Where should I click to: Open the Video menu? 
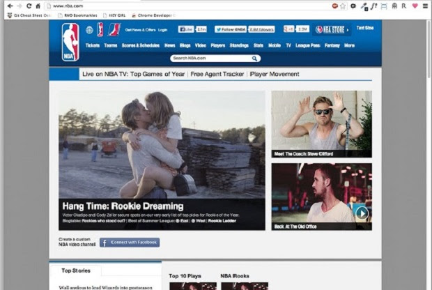click(x=200, y=45)
